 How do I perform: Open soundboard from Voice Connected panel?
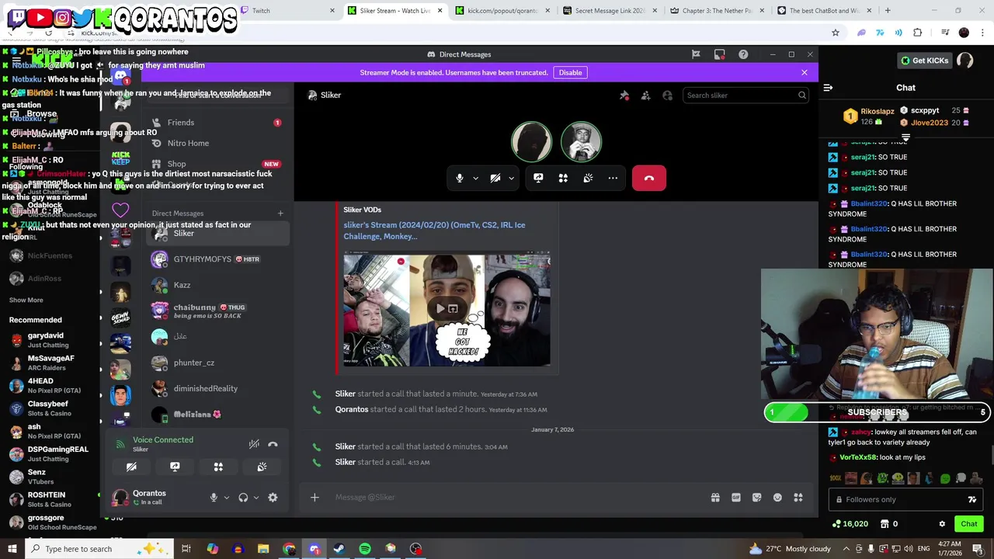pyautogui.click(x=262, y=467)
